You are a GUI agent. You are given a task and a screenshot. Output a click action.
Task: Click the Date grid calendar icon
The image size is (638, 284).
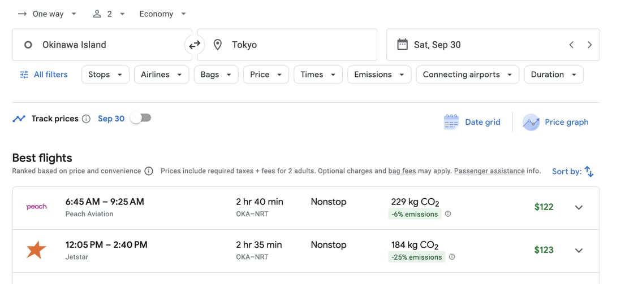pyautogui.click(x=451, y=122)
